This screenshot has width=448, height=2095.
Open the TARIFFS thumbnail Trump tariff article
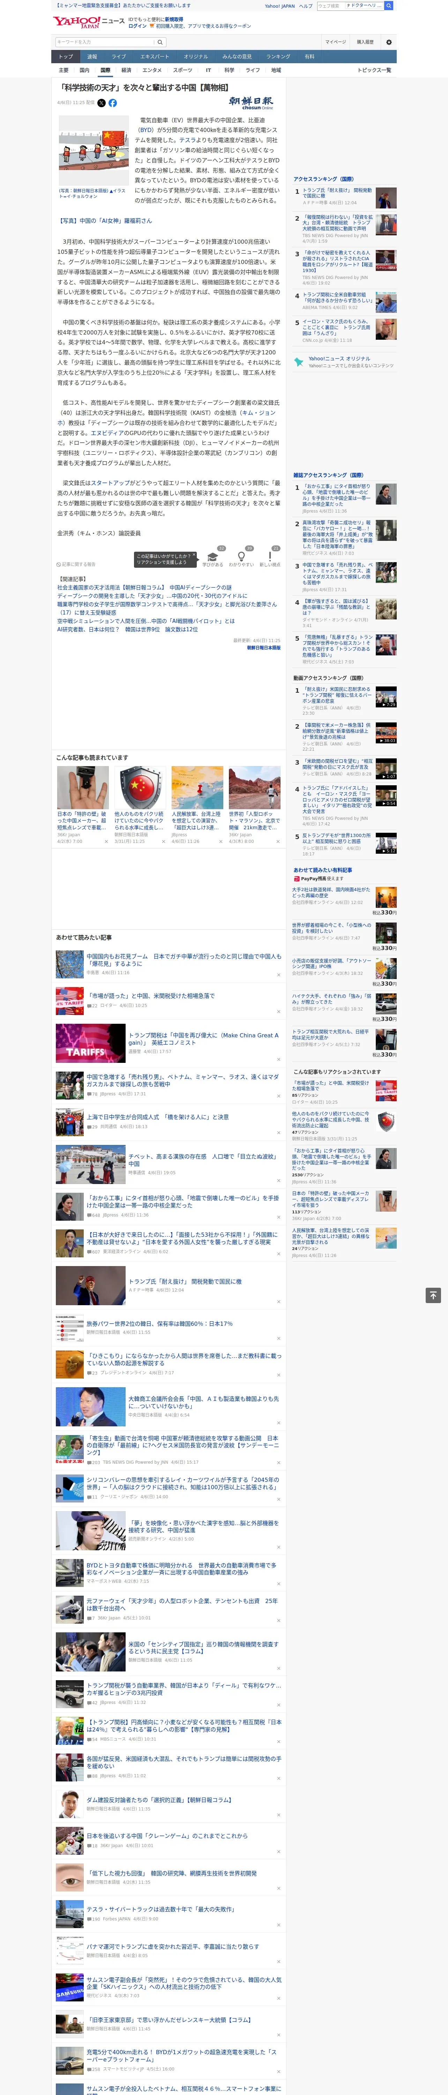click(x=90, y=1043)
